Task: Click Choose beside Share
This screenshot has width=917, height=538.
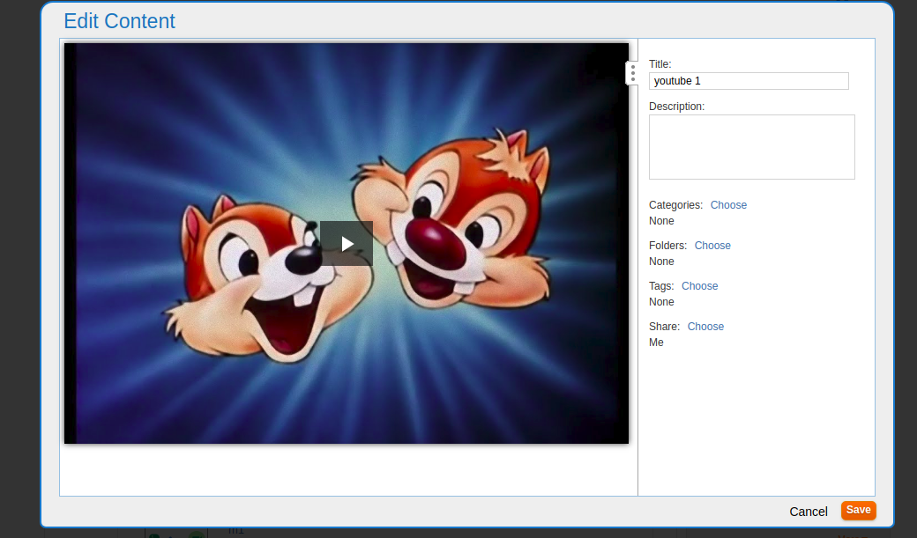Action: 705,327
